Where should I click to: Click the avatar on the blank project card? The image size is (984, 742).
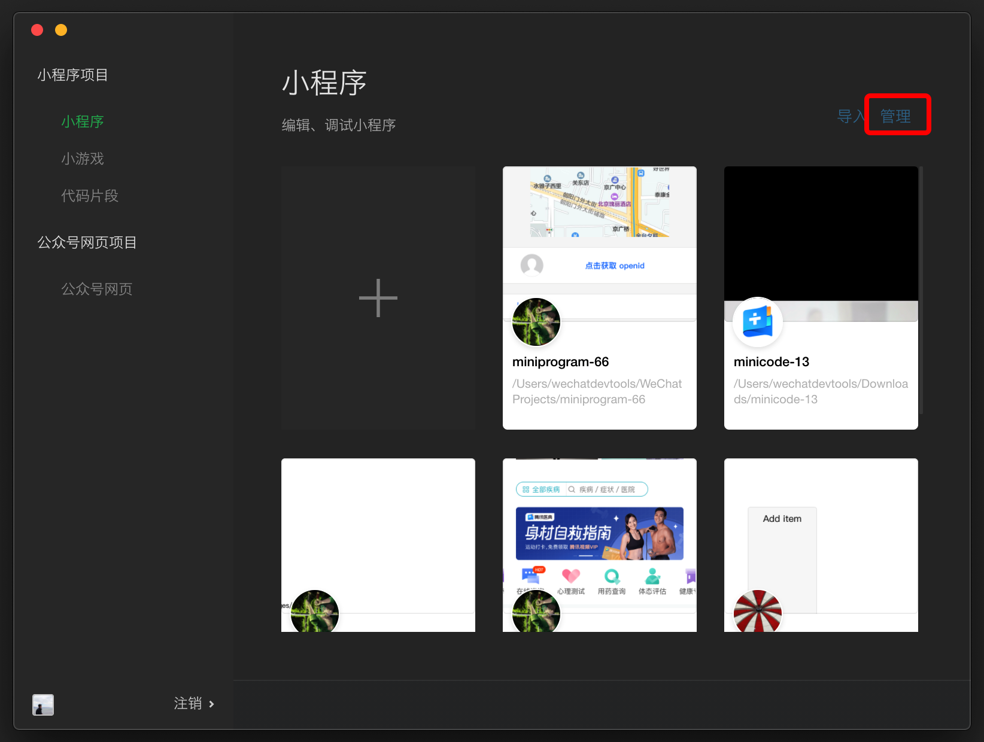315,612
